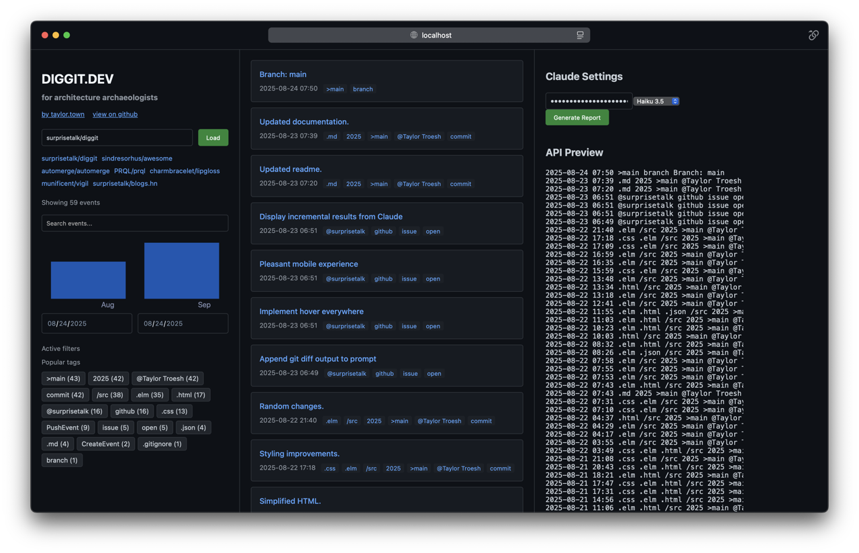Click the Aug bar in the histogram
The width and height of the screenshot is (859, 553).
click(x=88, y=280)
